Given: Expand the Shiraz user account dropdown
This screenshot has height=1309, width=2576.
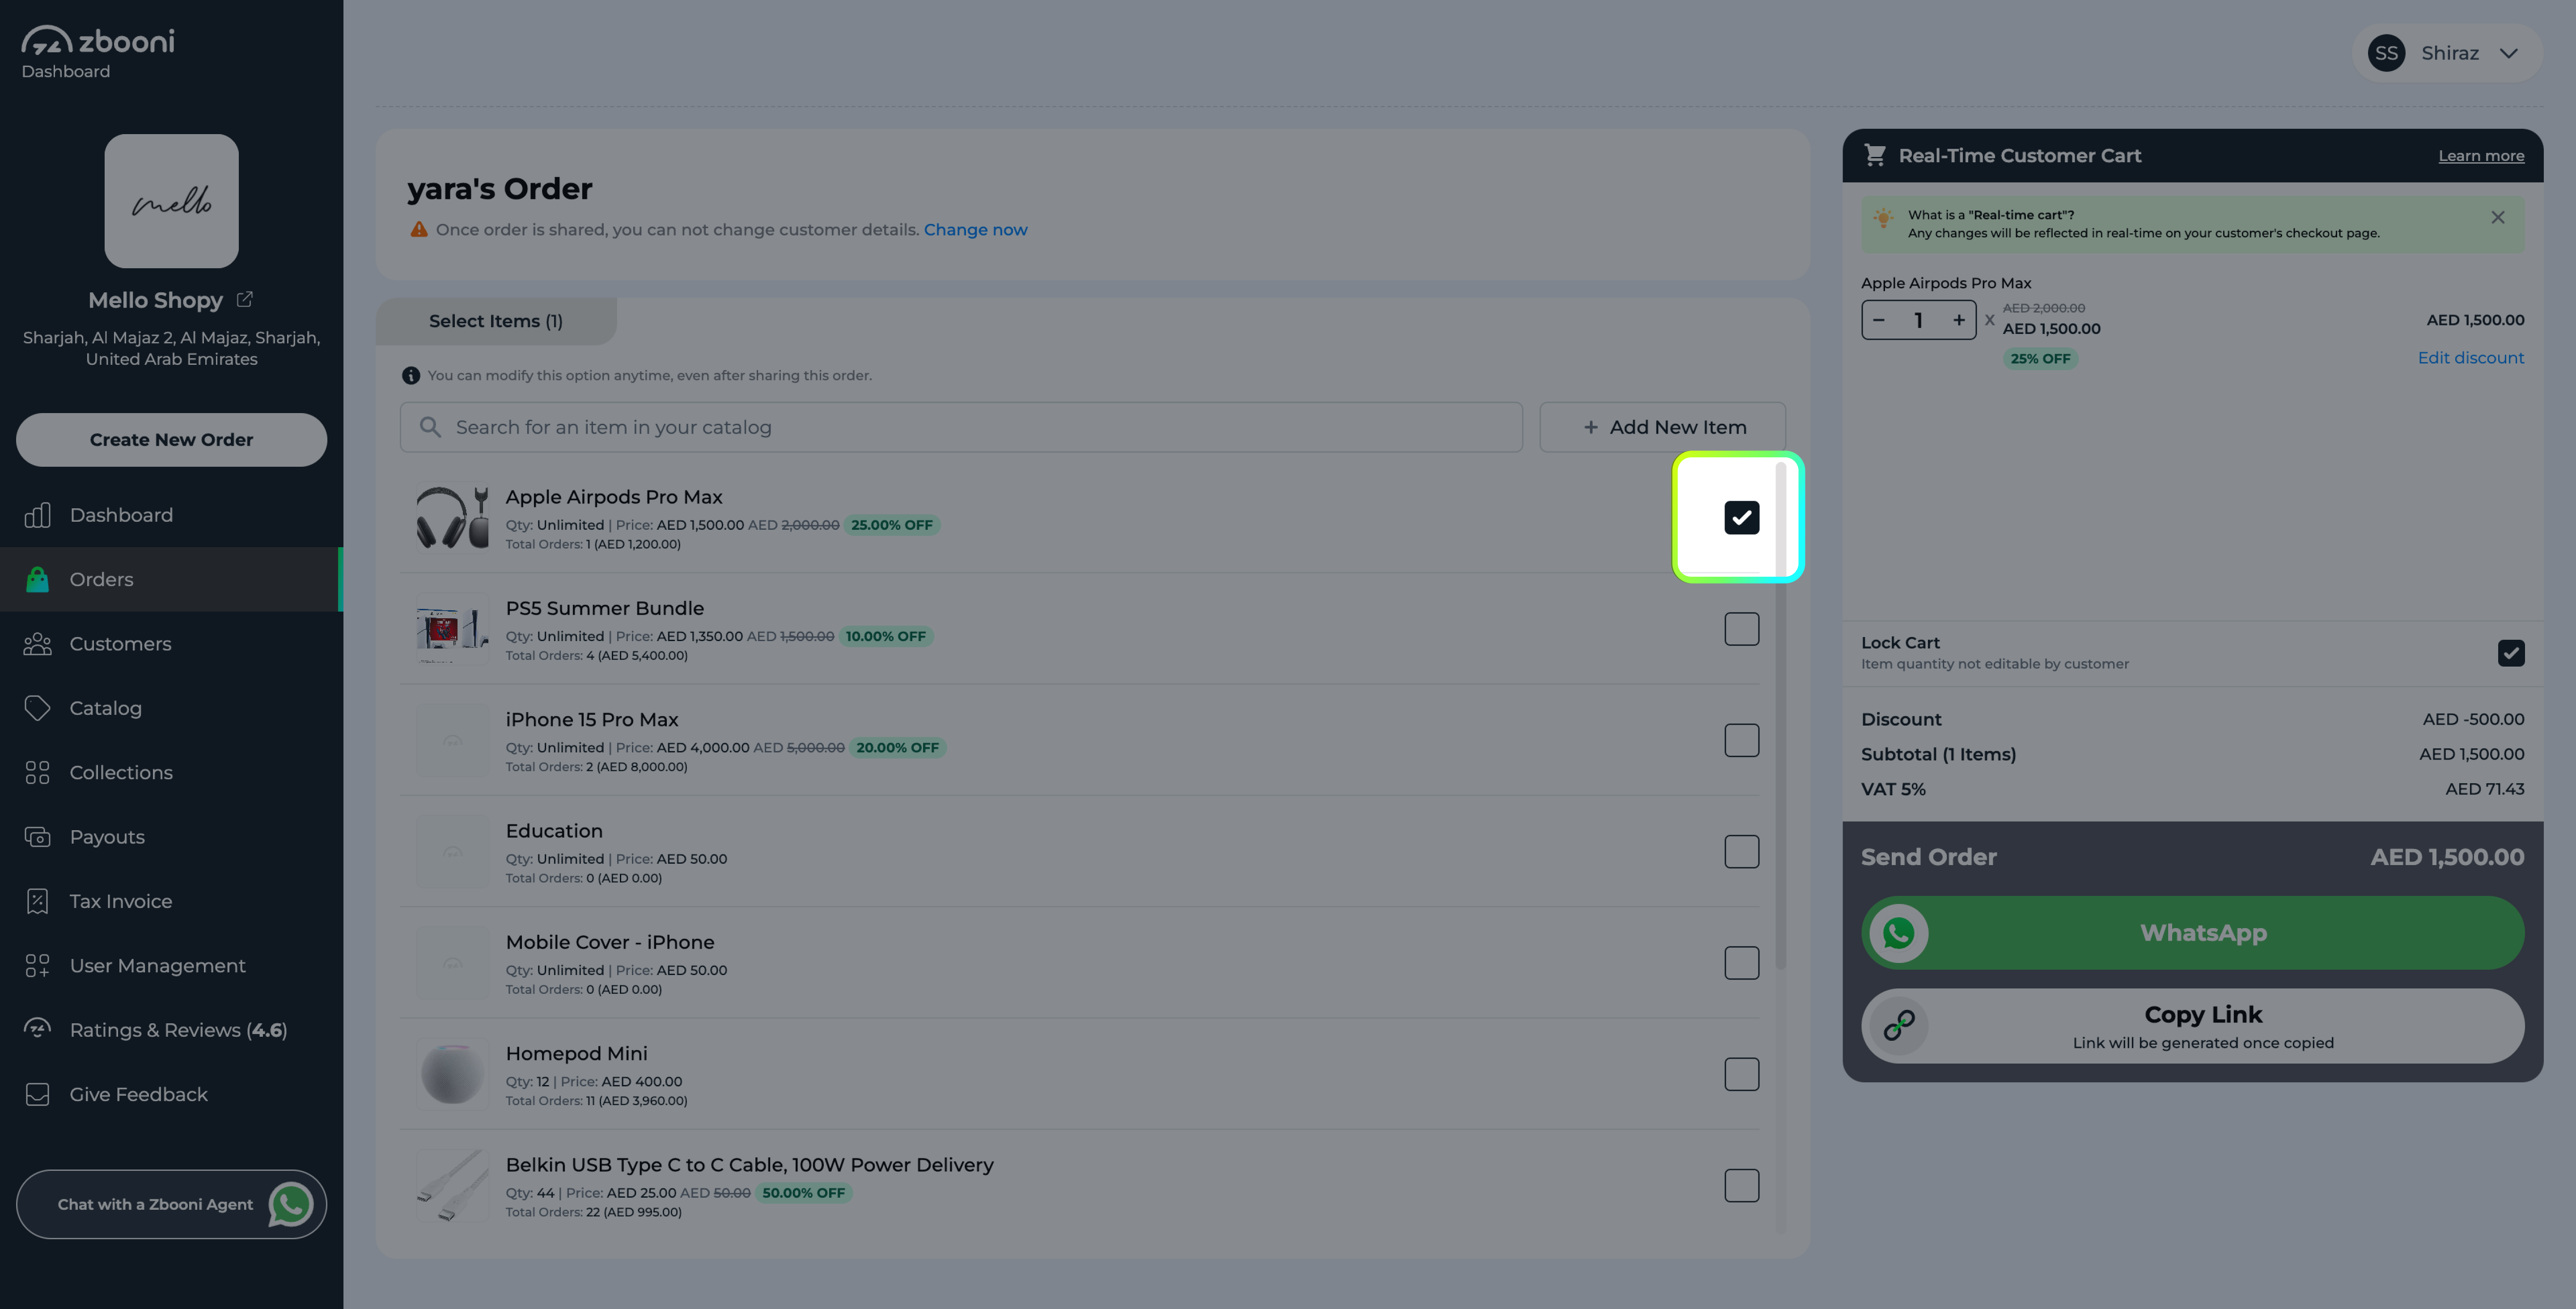Looking at the screenshot, I should point(2508,53).
